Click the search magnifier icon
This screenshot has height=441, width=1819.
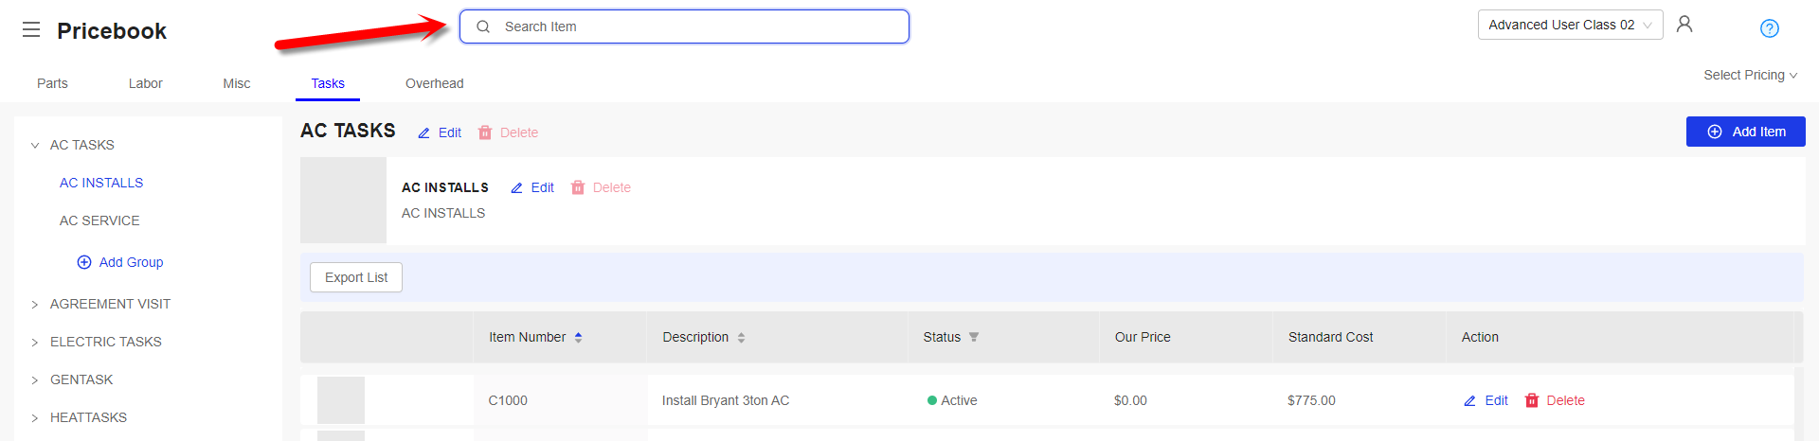tap(483, 26)
